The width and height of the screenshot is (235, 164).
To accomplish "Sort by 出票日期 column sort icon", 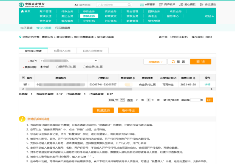I will (194, 78).
